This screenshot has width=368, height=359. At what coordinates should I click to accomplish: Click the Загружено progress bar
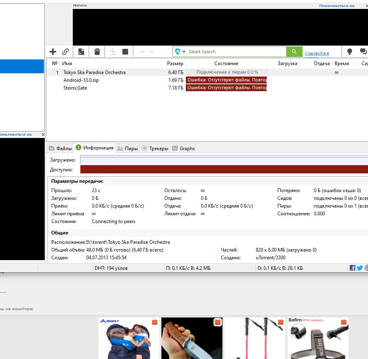[x=224, y=160]
